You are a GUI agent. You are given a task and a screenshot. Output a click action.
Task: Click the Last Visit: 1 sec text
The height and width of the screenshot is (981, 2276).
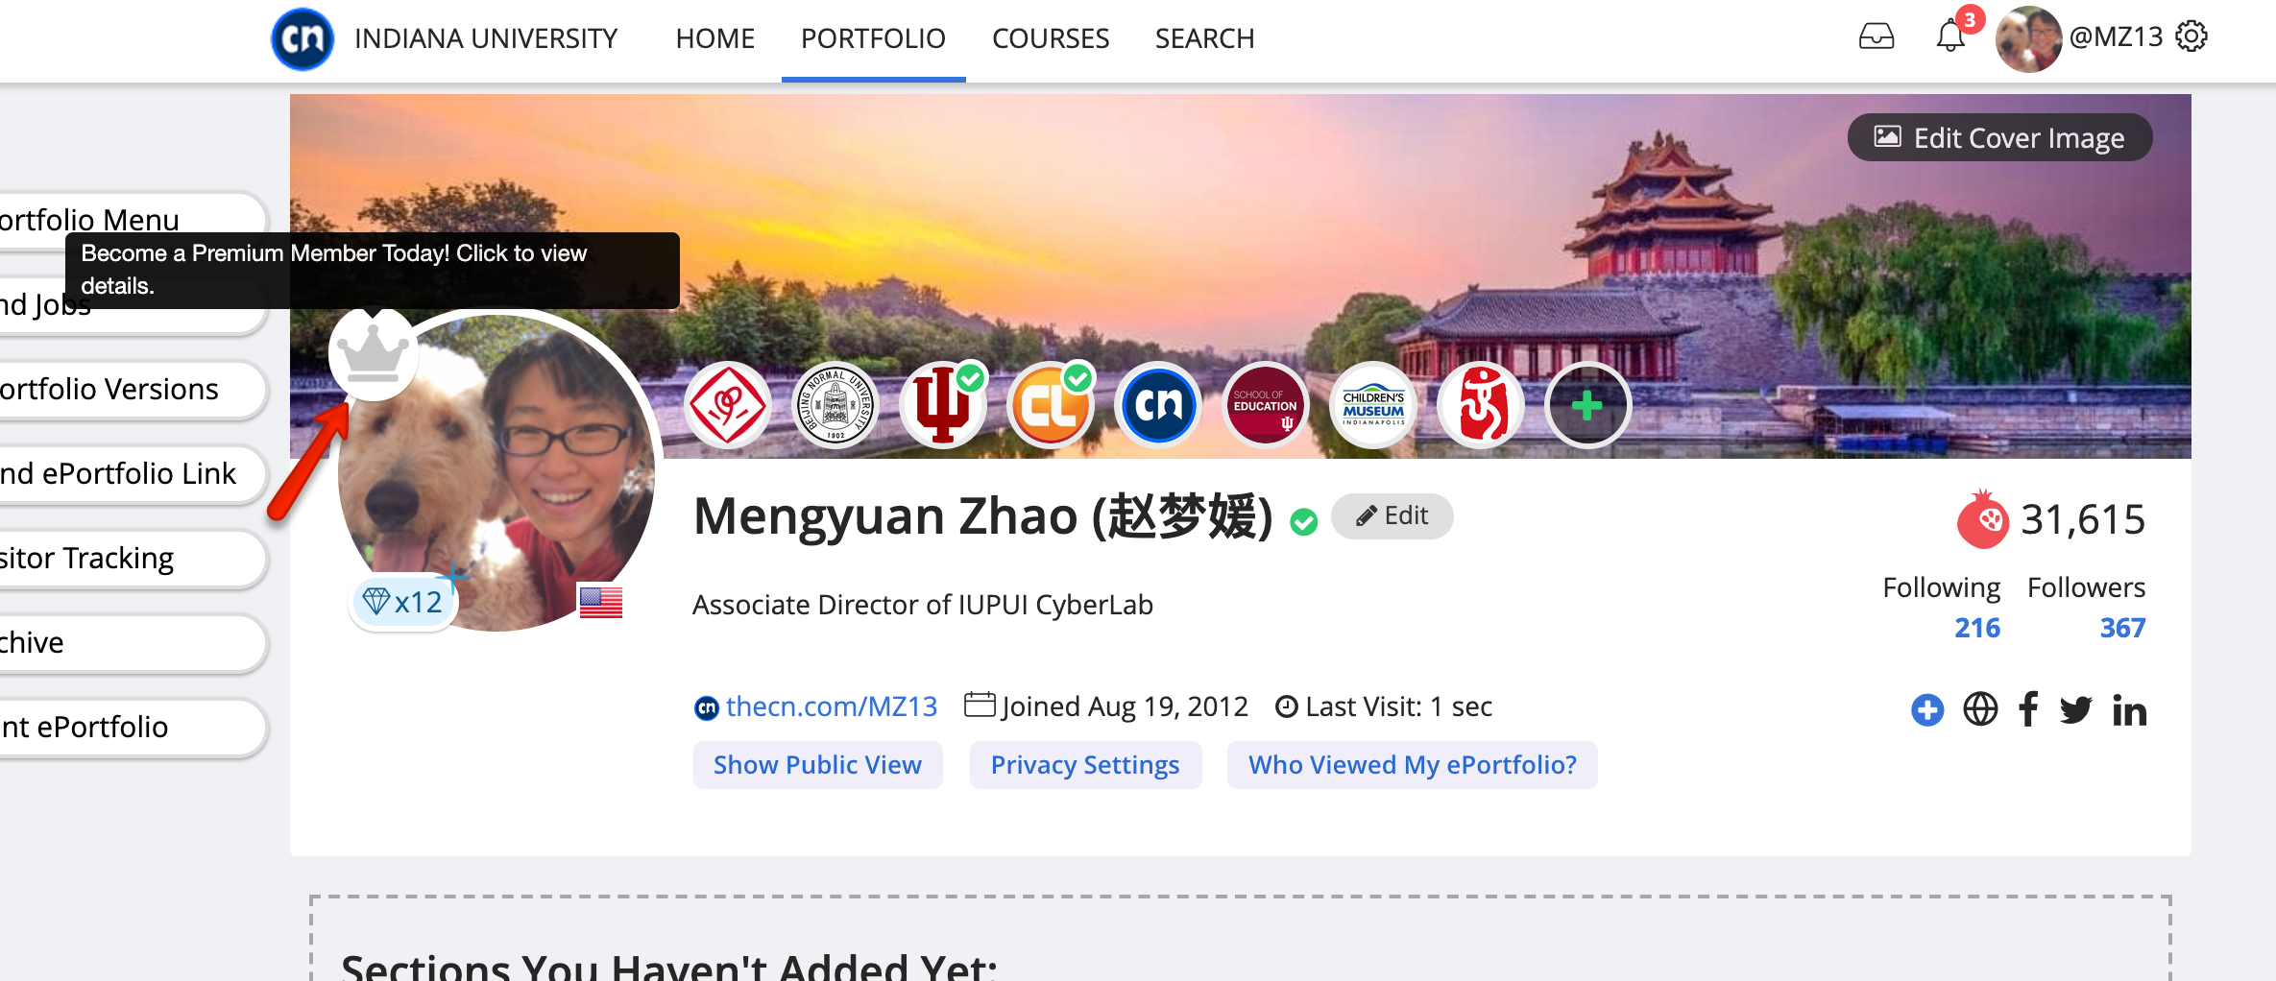click(x=1398, y=706)
